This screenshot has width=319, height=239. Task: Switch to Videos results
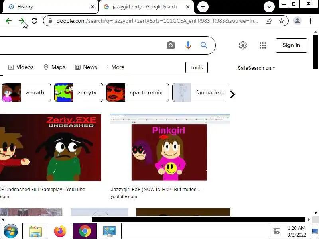coord(21,67)
